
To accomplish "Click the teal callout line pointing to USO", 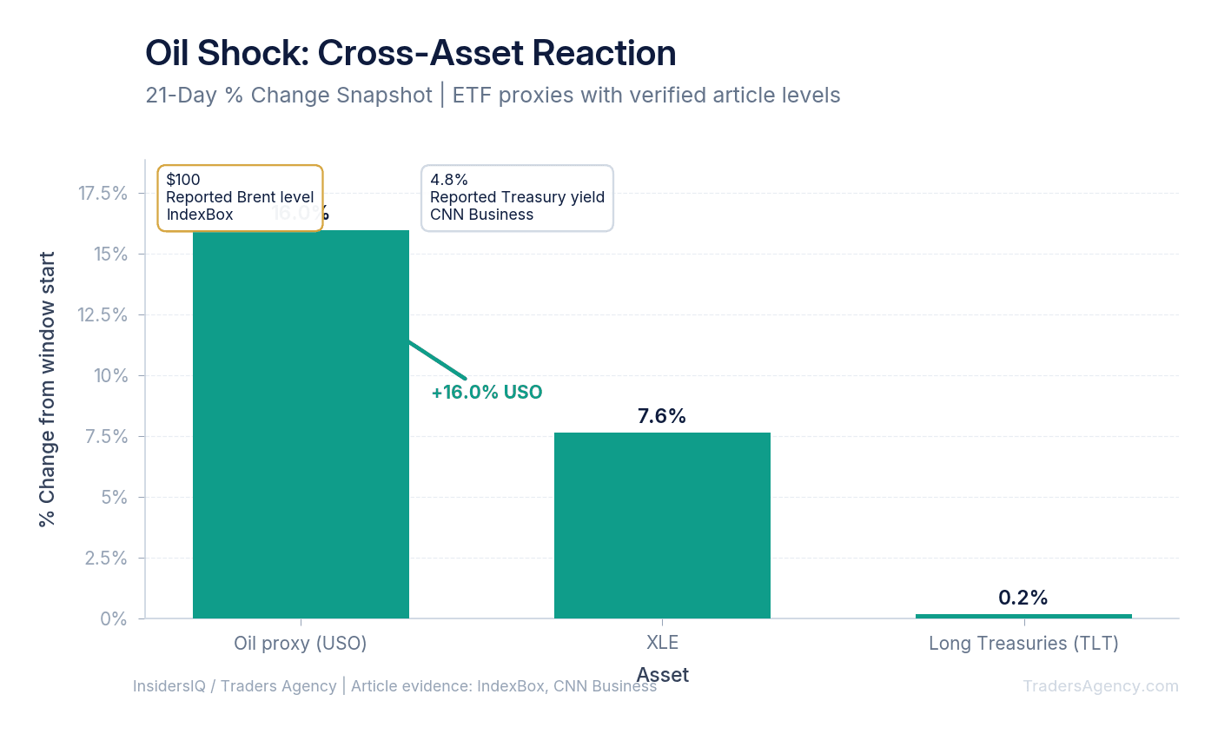I will point(438,360).
